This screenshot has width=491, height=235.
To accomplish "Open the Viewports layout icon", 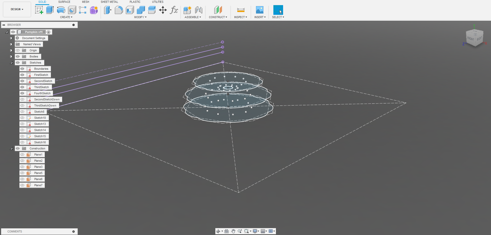I will [x=271, y=231].
